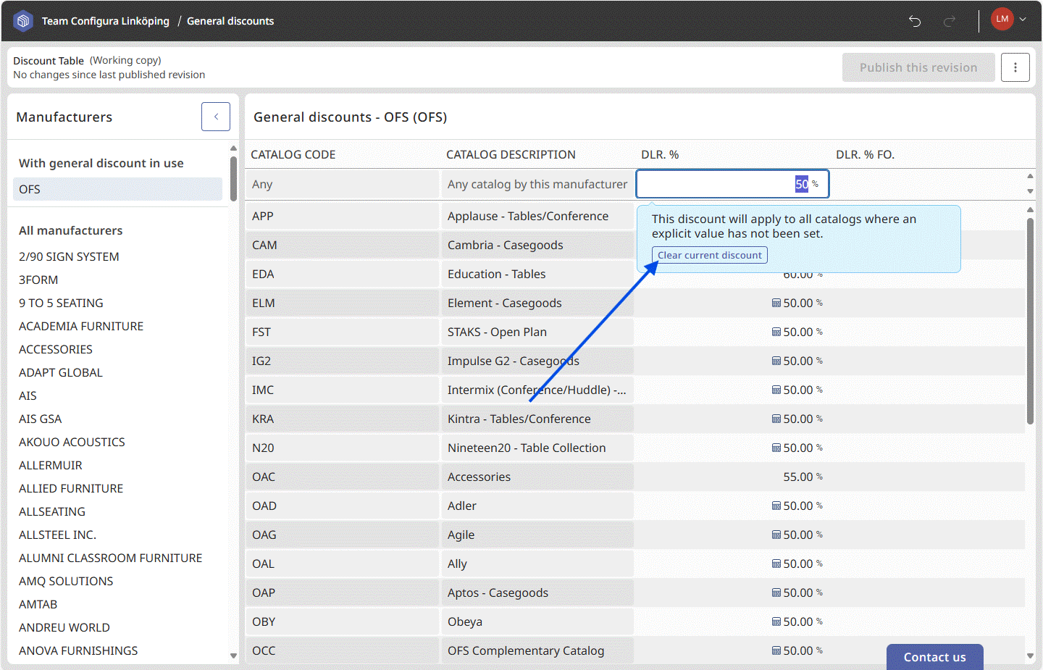The image size is (1043, 670).
Task: Select ALLERMUIR manufacturer
Action: click(x=51, y=465)
